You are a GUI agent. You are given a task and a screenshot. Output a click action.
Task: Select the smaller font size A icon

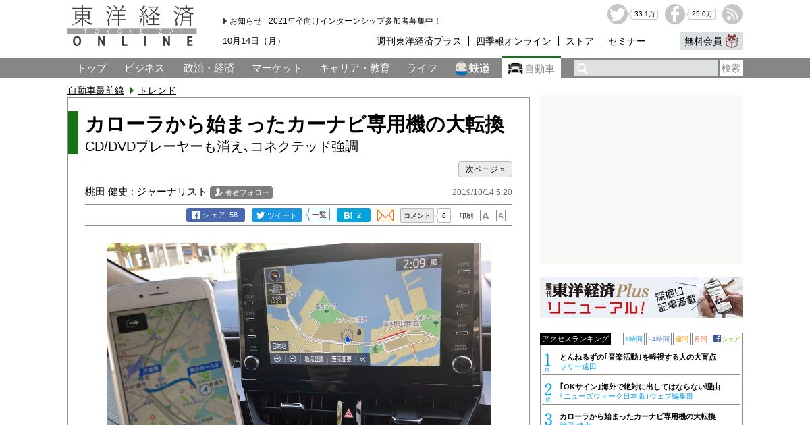(x=501, y=215)
